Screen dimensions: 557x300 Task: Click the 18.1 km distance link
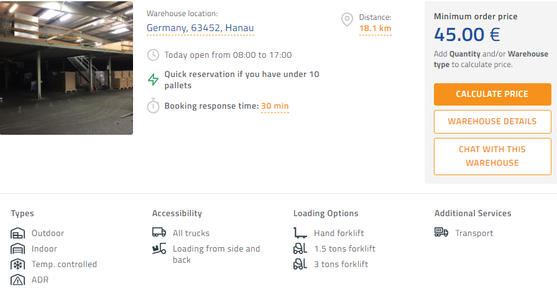(375, 29)
